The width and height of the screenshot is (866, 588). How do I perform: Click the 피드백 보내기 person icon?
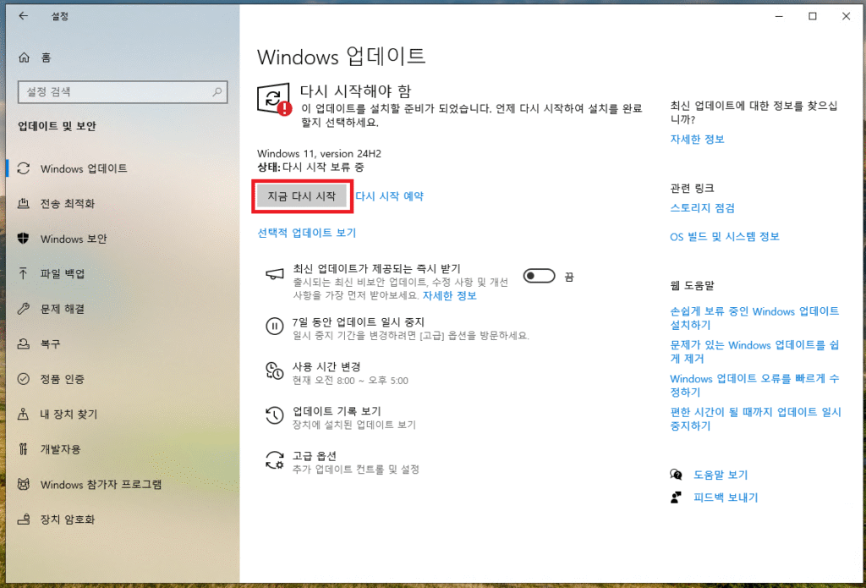(676, 497)
